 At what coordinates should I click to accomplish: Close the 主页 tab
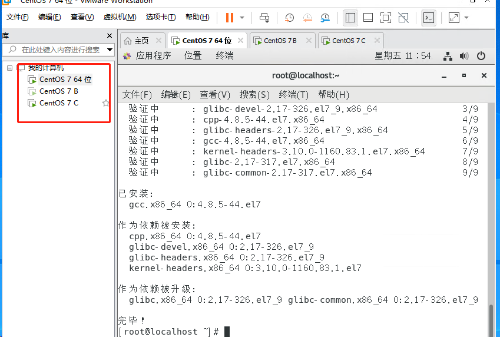(158, 41)
